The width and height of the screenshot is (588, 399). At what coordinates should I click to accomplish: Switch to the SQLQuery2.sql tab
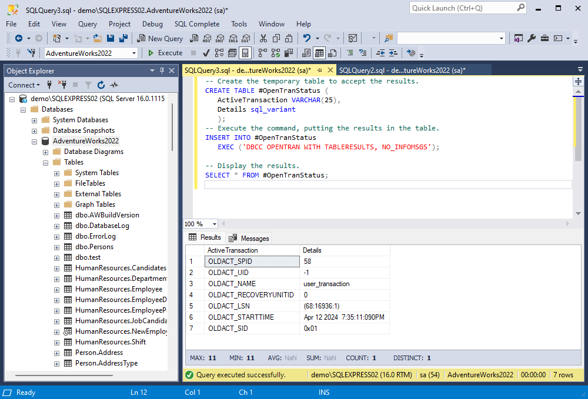pyautogui.click(x=402, y=71)
